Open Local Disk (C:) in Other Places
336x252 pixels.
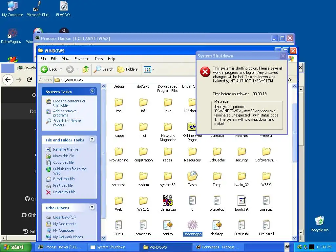click(64, 217)
